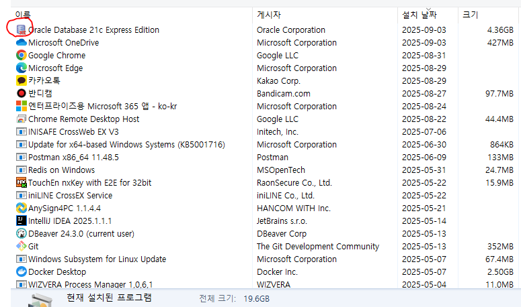Viewport: 521px width, 307px height.
Task: Click publisher Oracle Corporation
Action: (x=290, y=29)
